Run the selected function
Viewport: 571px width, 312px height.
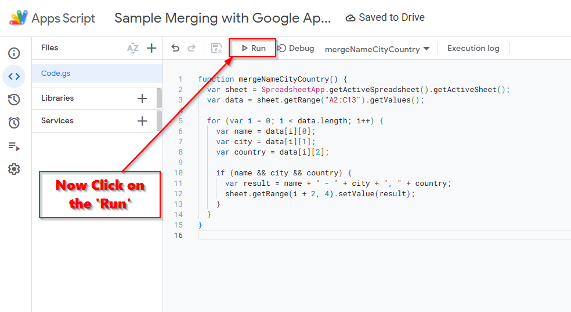click(254, 48)
